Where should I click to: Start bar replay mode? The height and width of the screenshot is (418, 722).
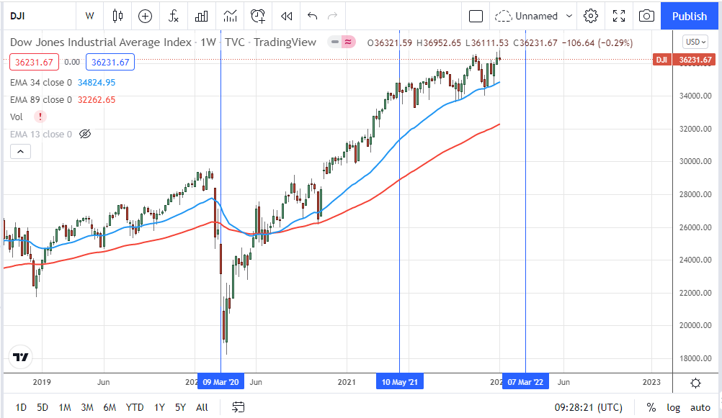click(286, 16)
